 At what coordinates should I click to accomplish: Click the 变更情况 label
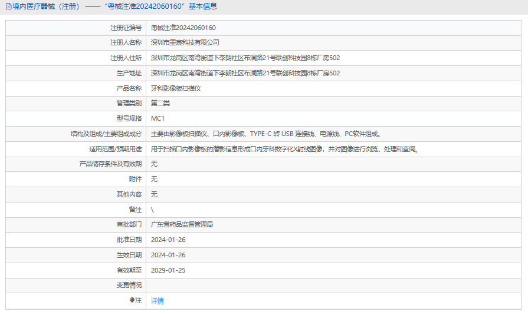click(129, 285)
